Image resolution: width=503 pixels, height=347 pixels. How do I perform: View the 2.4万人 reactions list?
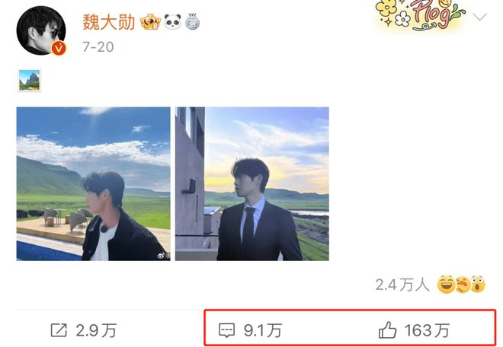pos(402,285)
